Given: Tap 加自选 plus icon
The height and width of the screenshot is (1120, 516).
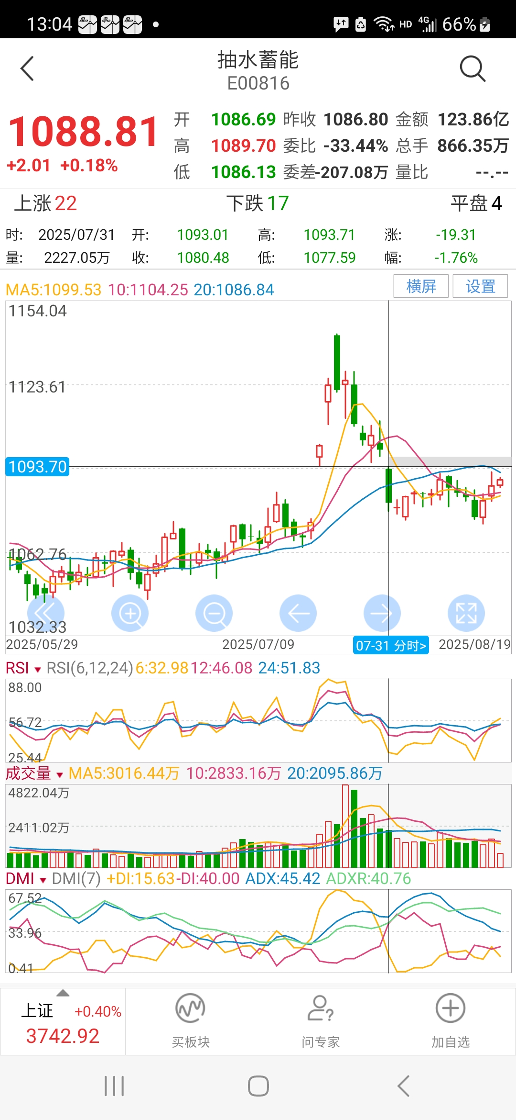Looking at the screenshot, I should pyautogui.click(x=451, y=1008).
